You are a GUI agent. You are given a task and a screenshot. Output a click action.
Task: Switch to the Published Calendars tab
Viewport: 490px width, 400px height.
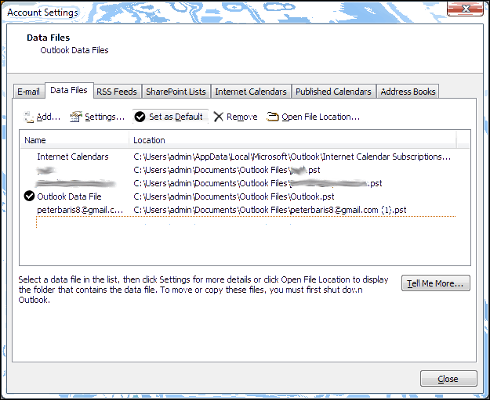333,92
